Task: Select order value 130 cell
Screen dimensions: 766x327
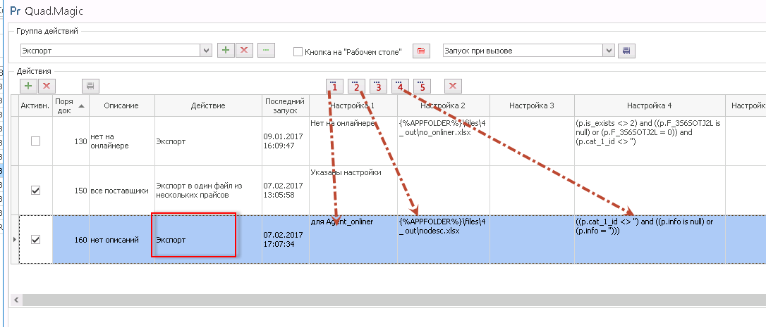Action: [x=71, y=141]
